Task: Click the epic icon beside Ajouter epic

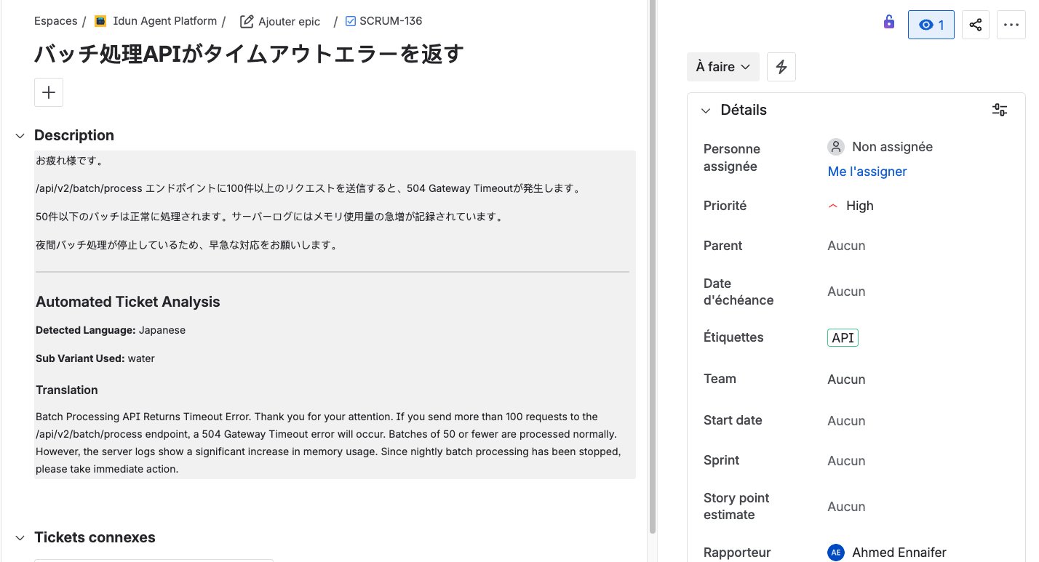Action: coord(245,21)
